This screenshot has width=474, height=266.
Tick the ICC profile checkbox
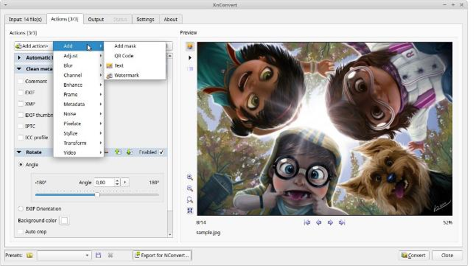pyautogui.click(x=21, y=137)
